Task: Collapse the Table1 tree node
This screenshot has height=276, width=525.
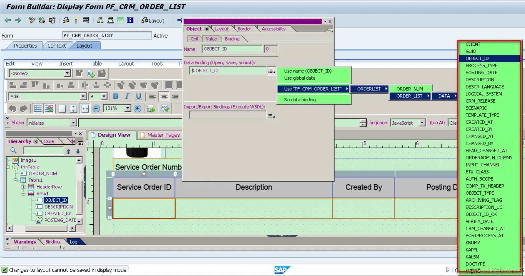Action: click(x=15, y=180)
